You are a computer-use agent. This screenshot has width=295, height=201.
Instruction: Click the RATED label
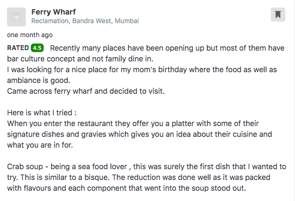click(18, 48)
